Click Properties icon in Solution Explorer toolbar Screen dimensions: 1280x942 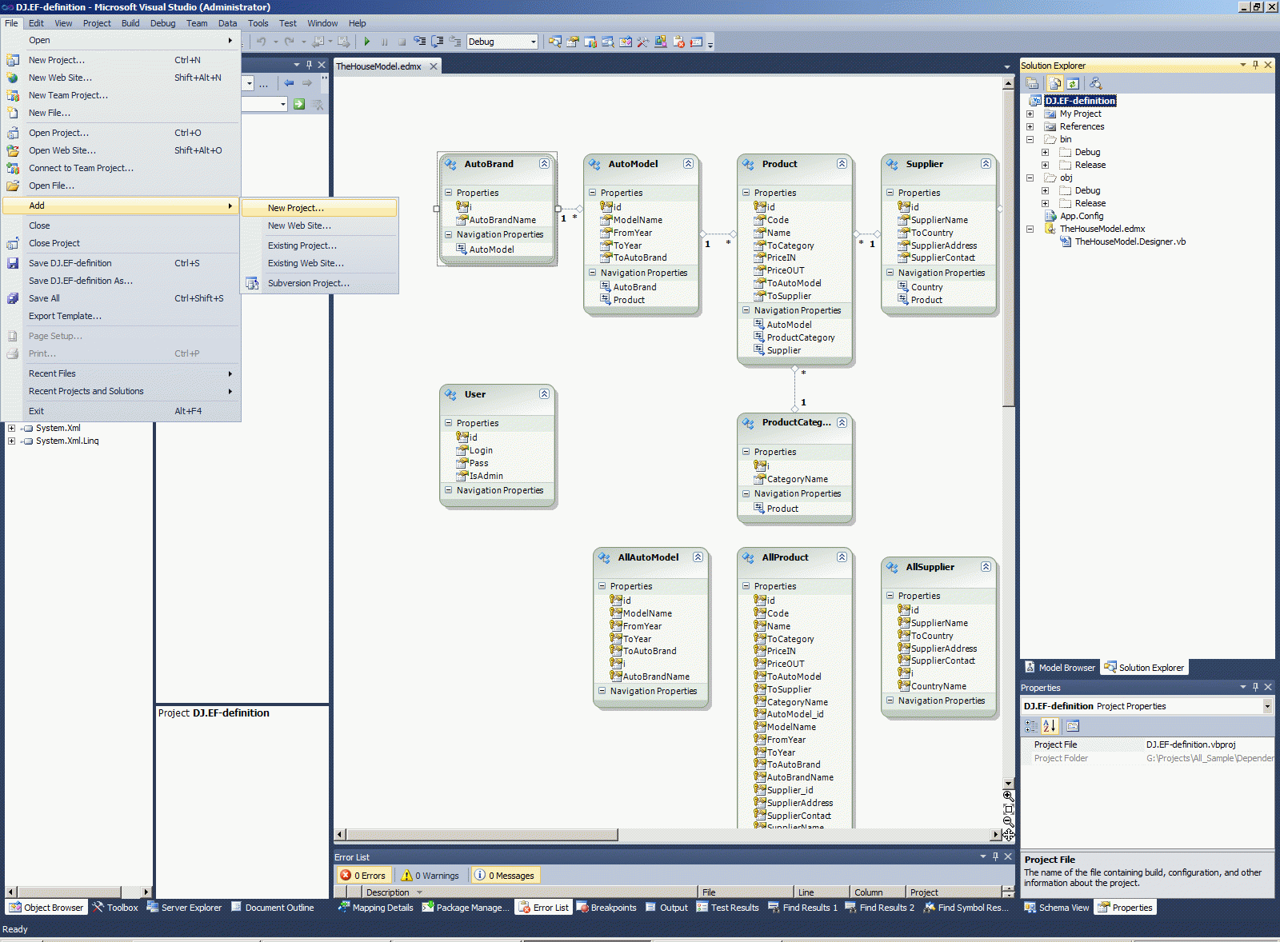[x=1032, y=83]
